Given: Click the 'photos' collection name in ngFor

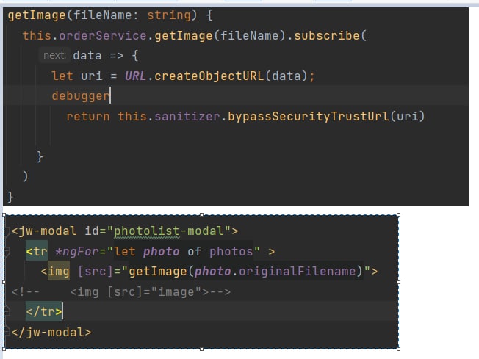Looking at the screenshot, I should 231,252.
